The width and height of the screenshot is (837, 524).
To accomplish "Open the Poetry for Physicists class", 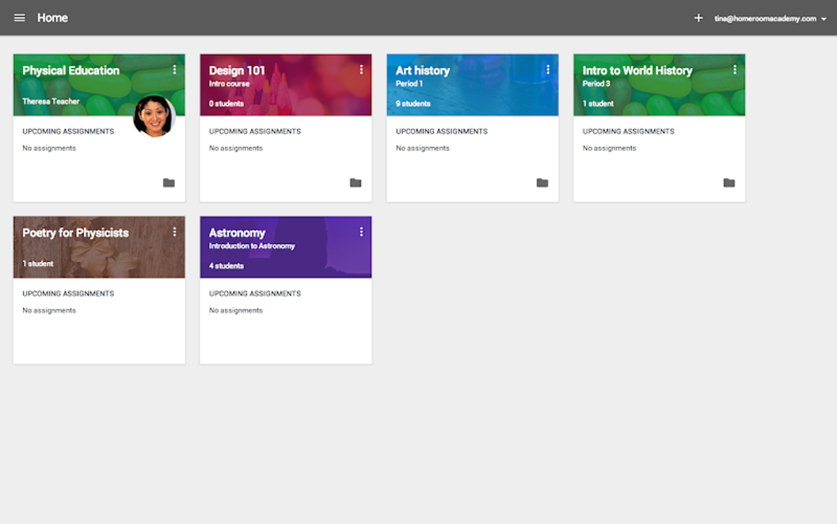I will 75,232.
